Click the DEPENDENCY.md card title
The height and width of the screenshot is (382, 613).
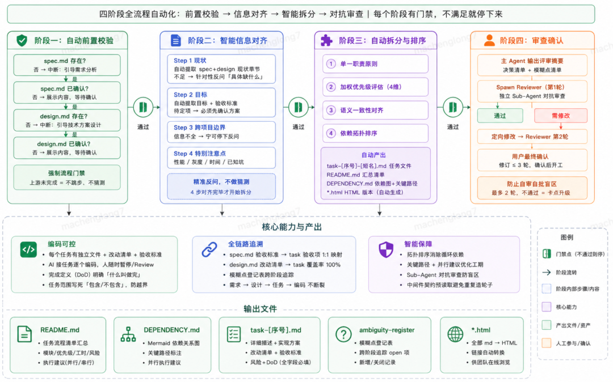tap(171, 330)
